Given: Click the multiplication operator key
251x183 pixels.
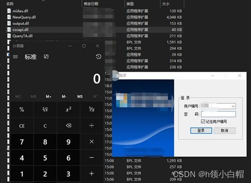Looking at the screenshot, I should [x=92, y=142].
